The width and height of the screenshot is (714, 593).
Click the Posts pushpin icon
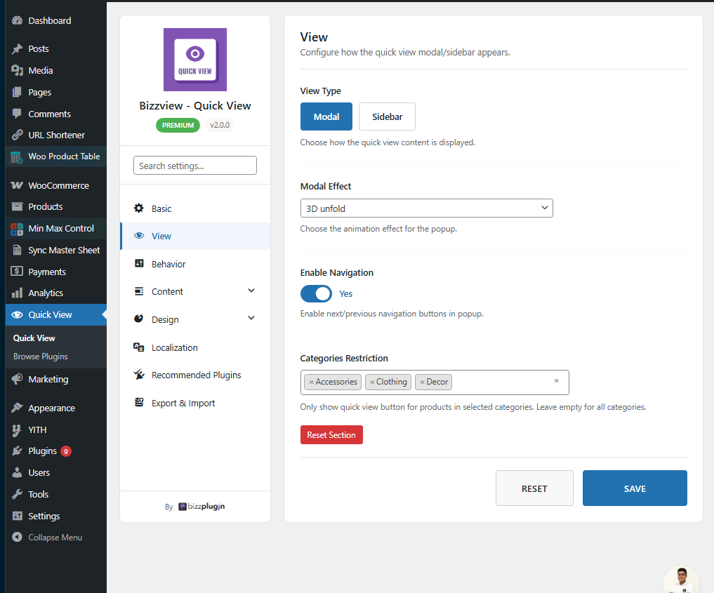tap(17, 48)
